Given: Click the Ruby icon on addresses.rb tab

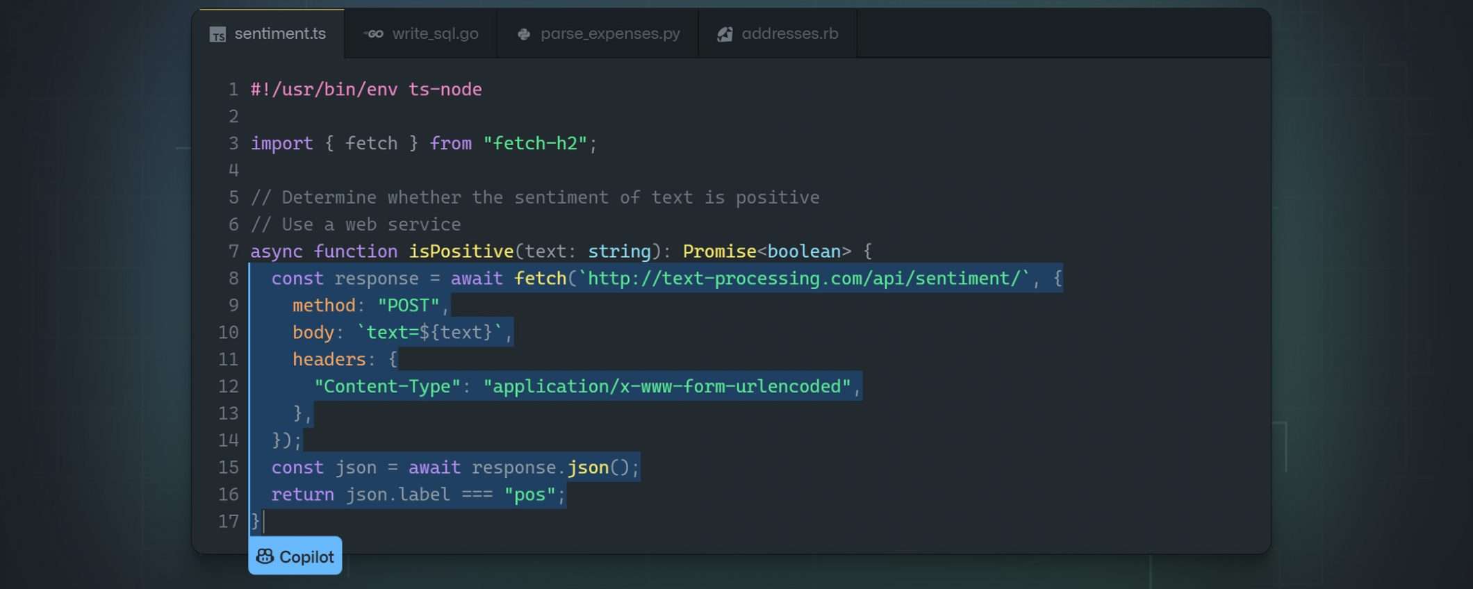Looking at the screenshot, I should point(725,34).
